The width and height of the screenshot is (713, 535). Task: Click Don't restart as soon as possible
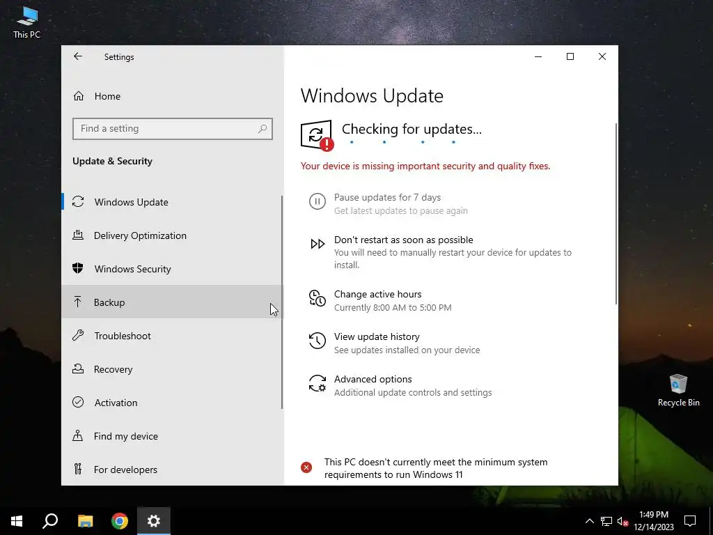pyautogui.click(x=403, y=240)
